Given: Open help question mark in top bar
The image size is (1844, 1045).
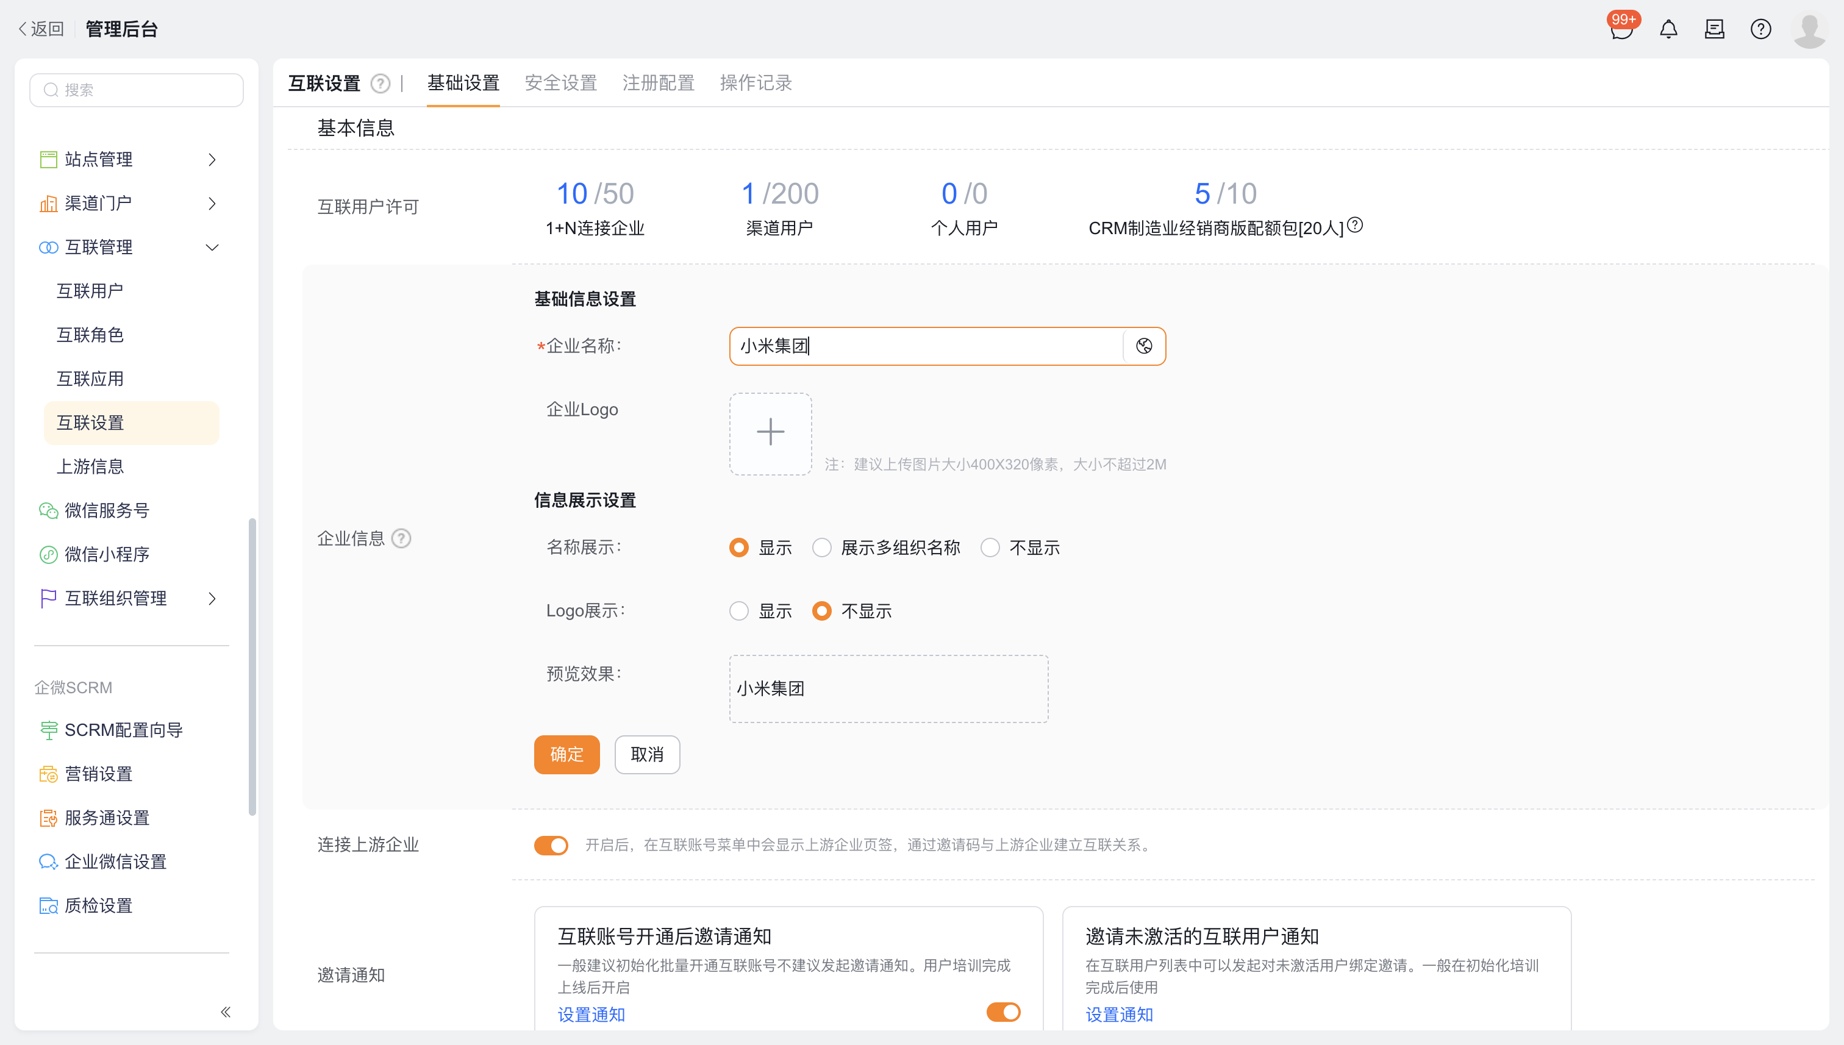Looking at the screenshot, I should tap(1760, 29).
